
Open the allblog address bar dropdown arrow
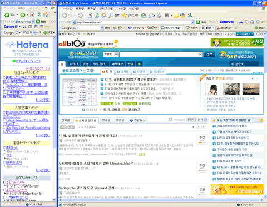[x=192, y=22]
